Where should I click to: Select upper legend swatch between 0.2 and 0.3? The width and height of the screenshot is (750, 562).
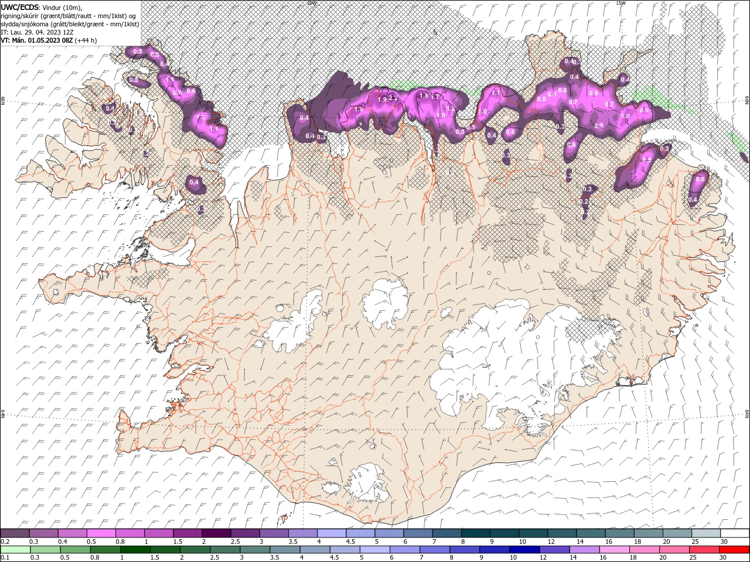(15, 533)
